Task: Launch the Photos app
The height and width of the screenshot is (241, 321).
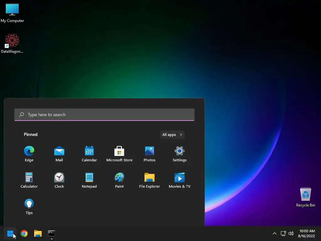Action: [150, 154]
